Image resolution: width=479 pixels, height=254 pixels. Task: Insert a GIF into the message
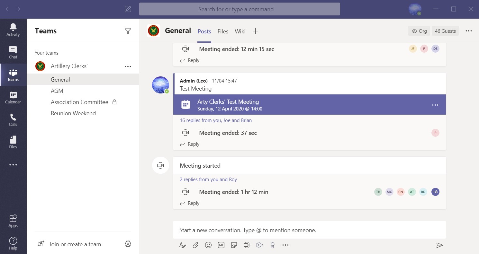pos(221,245)
